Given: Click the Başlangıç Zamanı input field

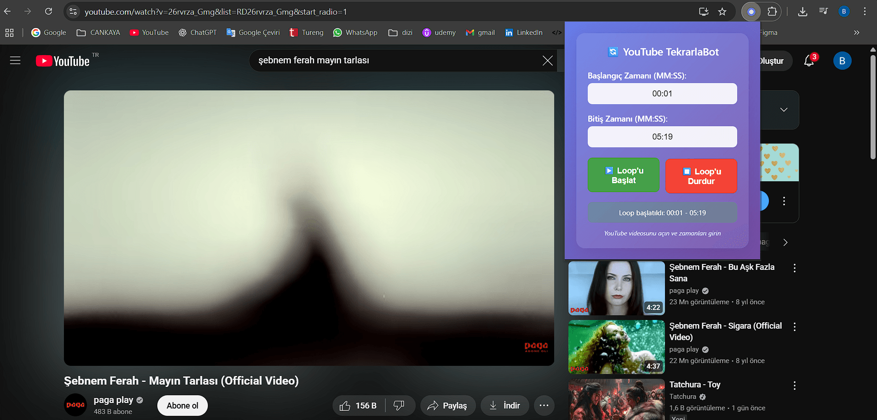Looking at the screenshot, I should tap(662, 94).
